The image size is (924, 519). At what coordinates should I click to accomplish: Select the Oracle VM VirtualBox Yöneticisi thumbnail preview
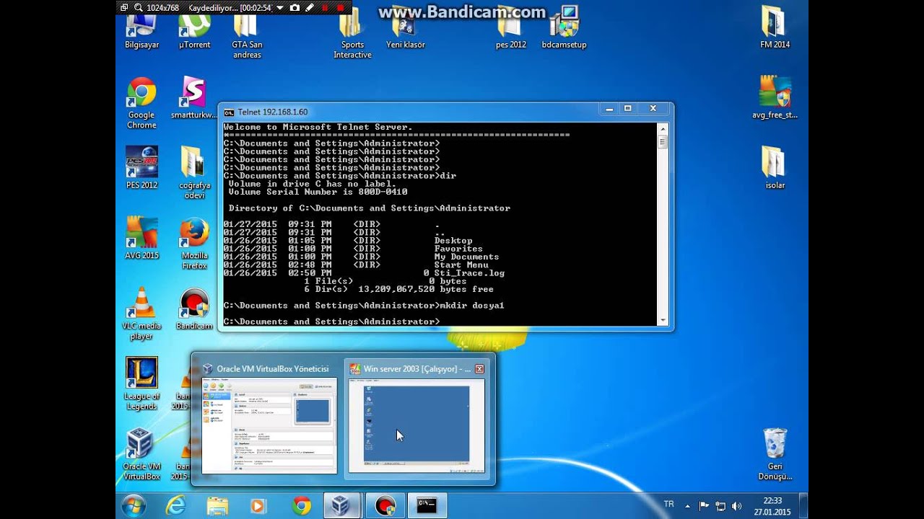coord(269,419)
